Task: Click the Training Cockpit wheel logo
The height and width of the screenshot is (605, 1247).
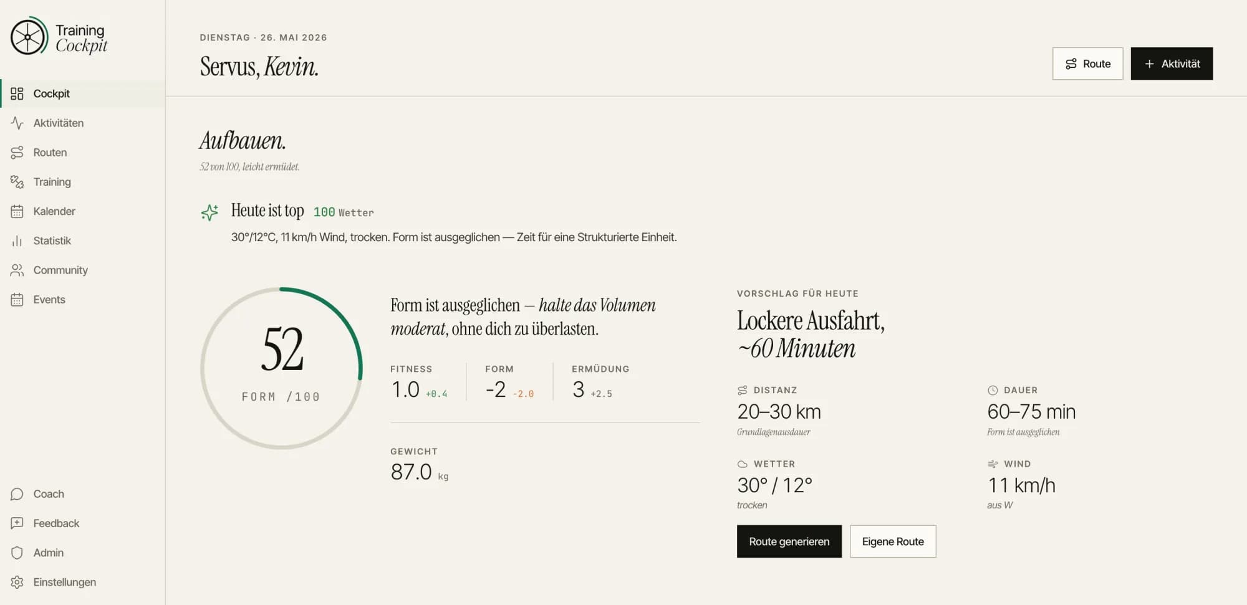Action: pyautogui.click(x=29, y=36)
